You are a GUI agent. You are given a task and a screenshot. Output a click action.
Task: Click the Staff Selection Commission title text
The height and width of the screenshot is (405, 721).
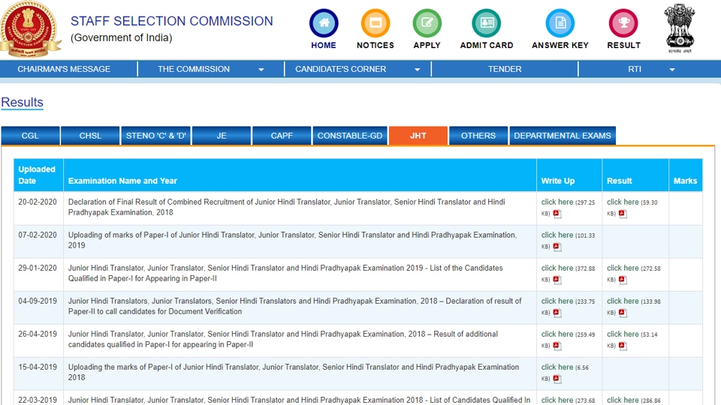(171, 21)
